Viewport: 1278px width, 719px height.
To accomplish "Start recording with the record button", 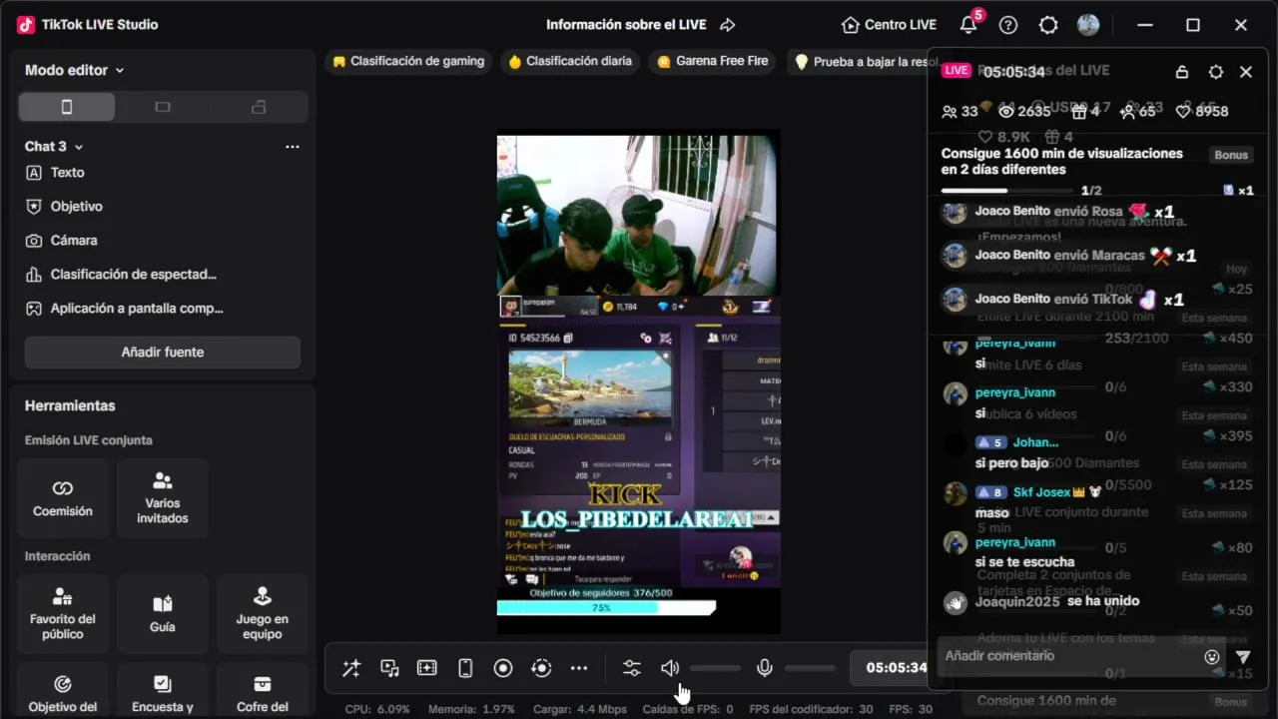I will tap(503, 668).
